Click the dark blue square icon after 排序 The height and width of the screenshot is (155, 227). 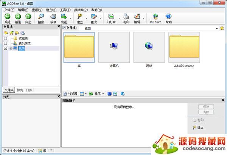pos(110,94)
